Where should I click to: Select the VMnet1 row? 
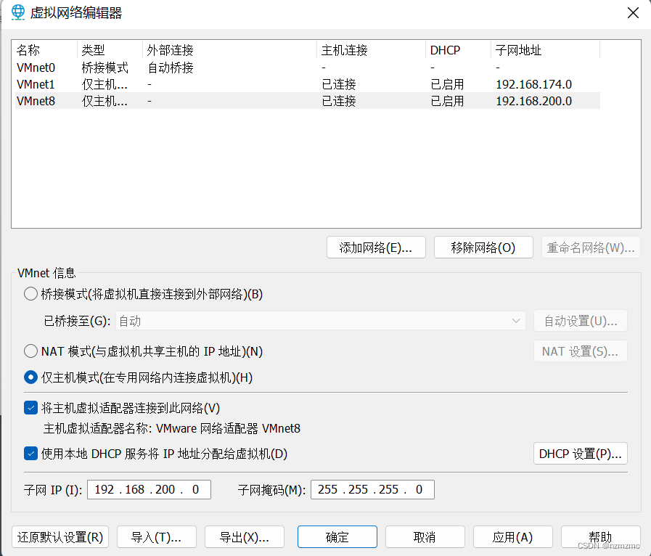(x=308, y=84)
